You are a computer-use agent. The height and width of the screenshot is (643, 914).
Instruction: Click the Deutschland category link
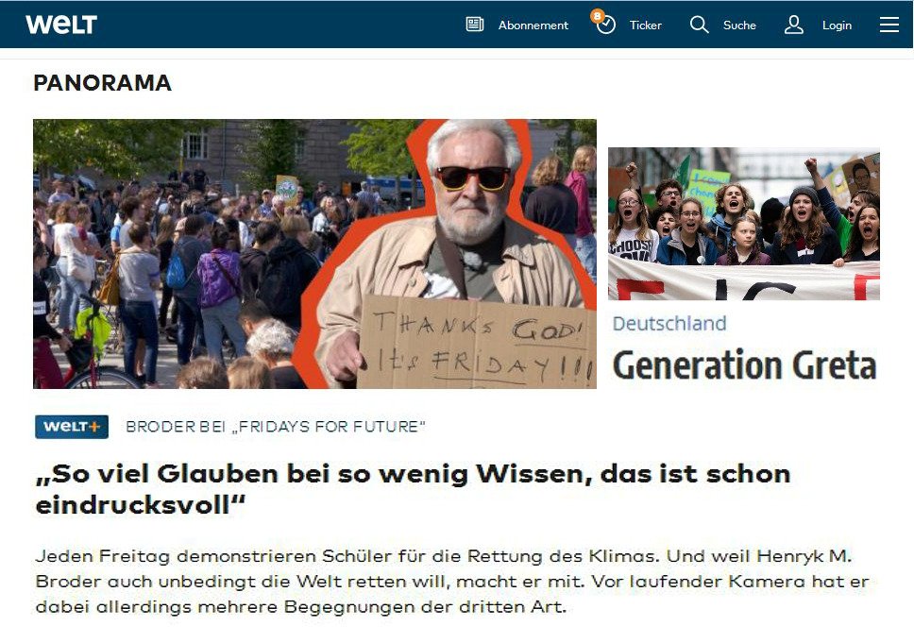pyautogui.click(x=669, y=324)
